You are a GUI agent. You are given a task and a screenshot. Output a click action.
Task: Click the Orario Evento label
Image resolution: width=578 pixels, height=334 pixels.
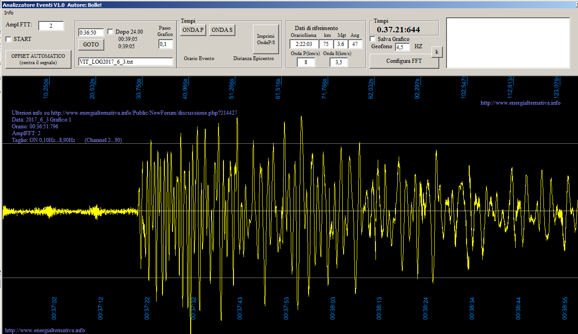click(x=199, y=58)
